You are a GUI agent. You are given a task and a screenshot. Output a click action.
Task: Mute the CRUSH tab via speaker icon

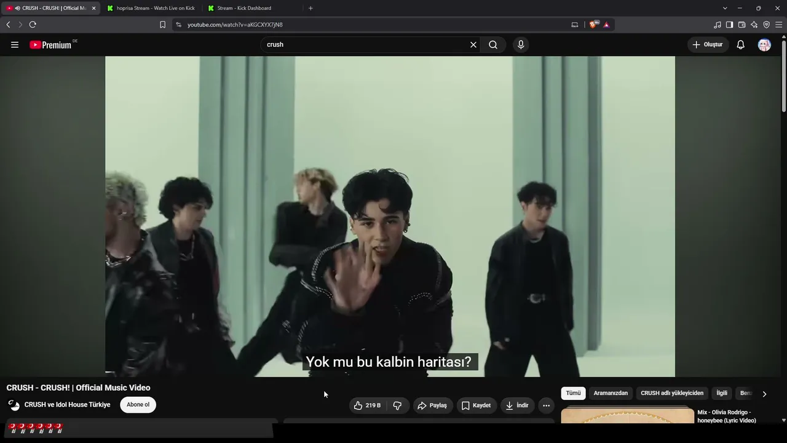[x=17, y=8]
